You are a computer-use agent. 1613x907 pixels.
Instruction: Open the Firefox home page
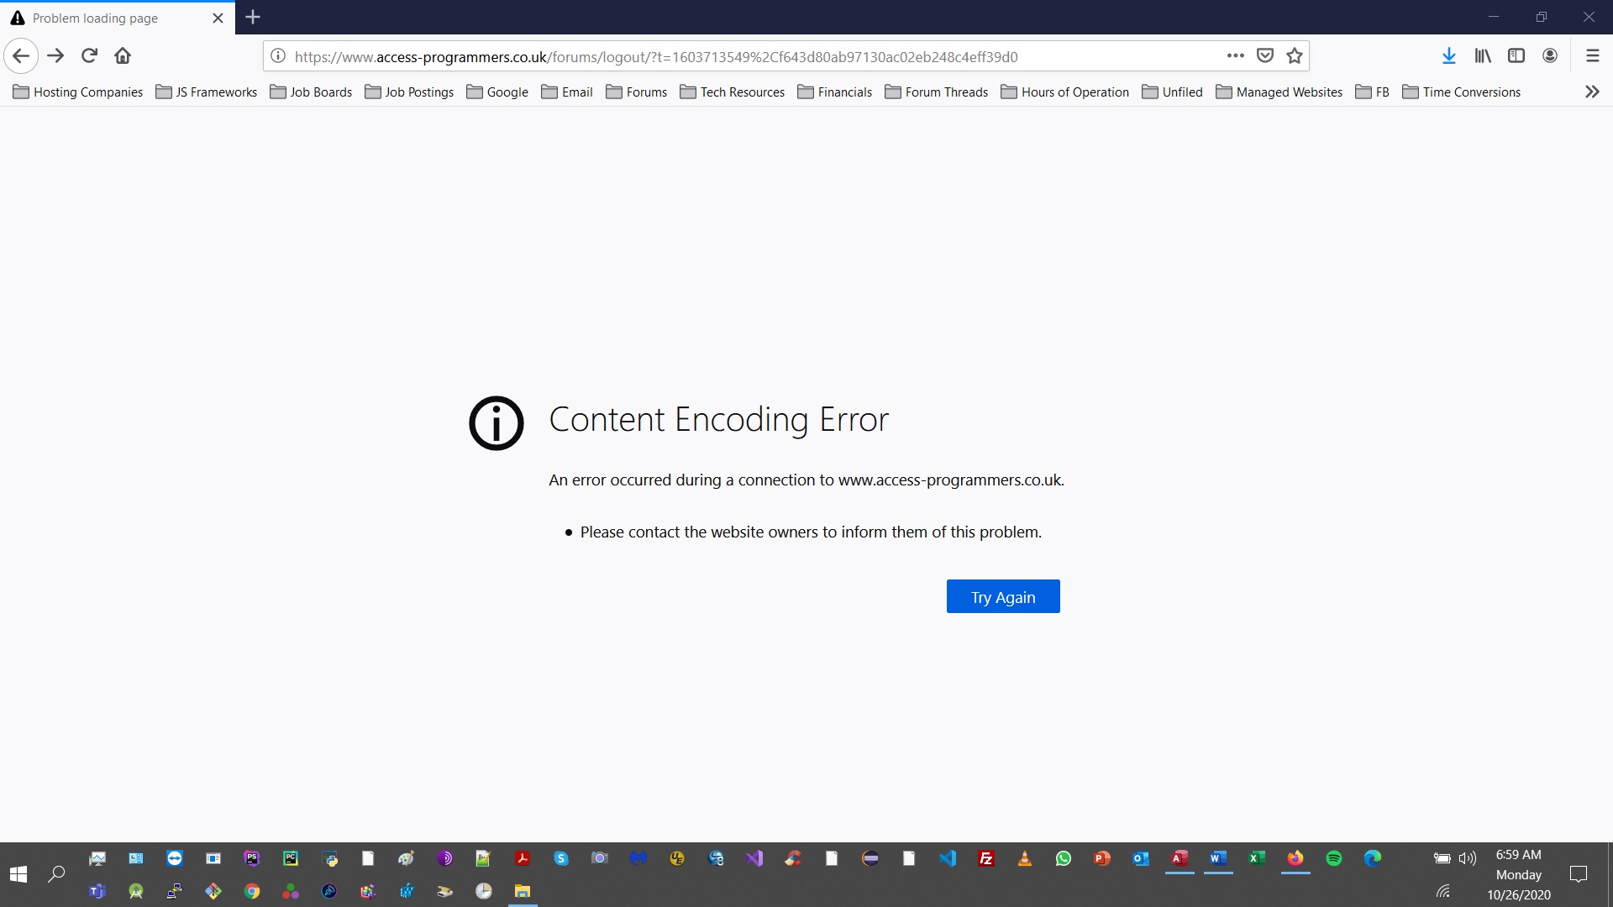click(x=123, y=56)
